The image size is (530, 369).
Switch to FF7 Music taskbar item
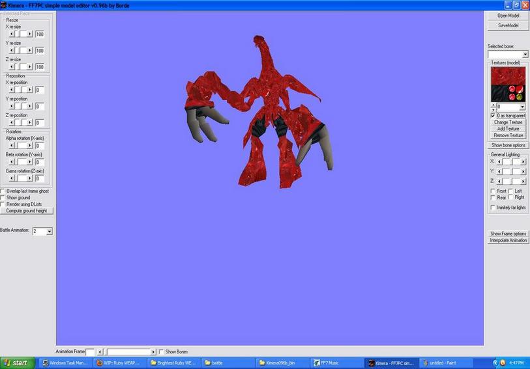point(337,363)
